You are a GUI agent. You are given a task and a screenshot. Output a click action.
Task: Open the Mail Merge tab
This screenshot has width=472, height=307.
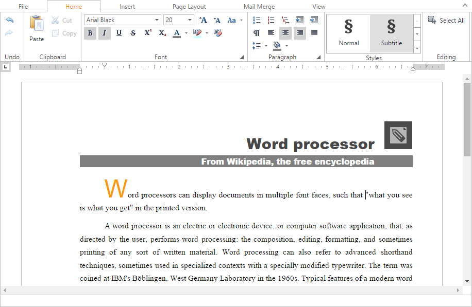[259, 7]
